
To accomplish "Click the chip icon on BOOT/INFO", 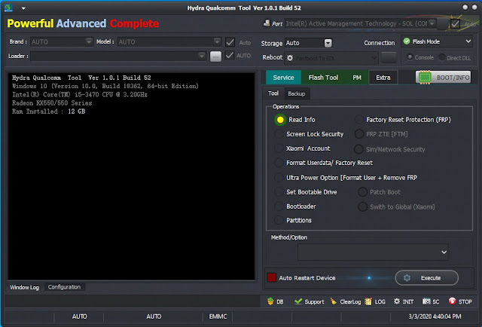I will (425, 78).
